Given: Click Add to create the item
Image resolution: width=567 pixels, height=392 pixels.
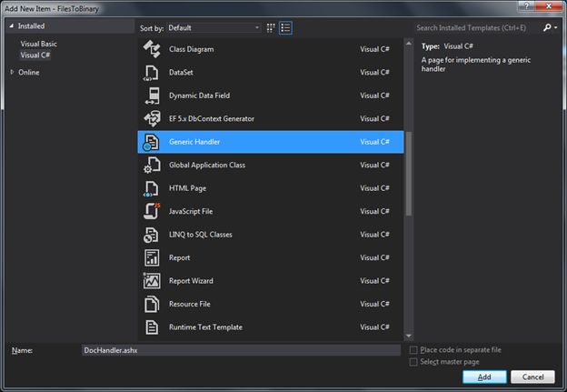Looking at the screenshot, I should click(484, 377).
